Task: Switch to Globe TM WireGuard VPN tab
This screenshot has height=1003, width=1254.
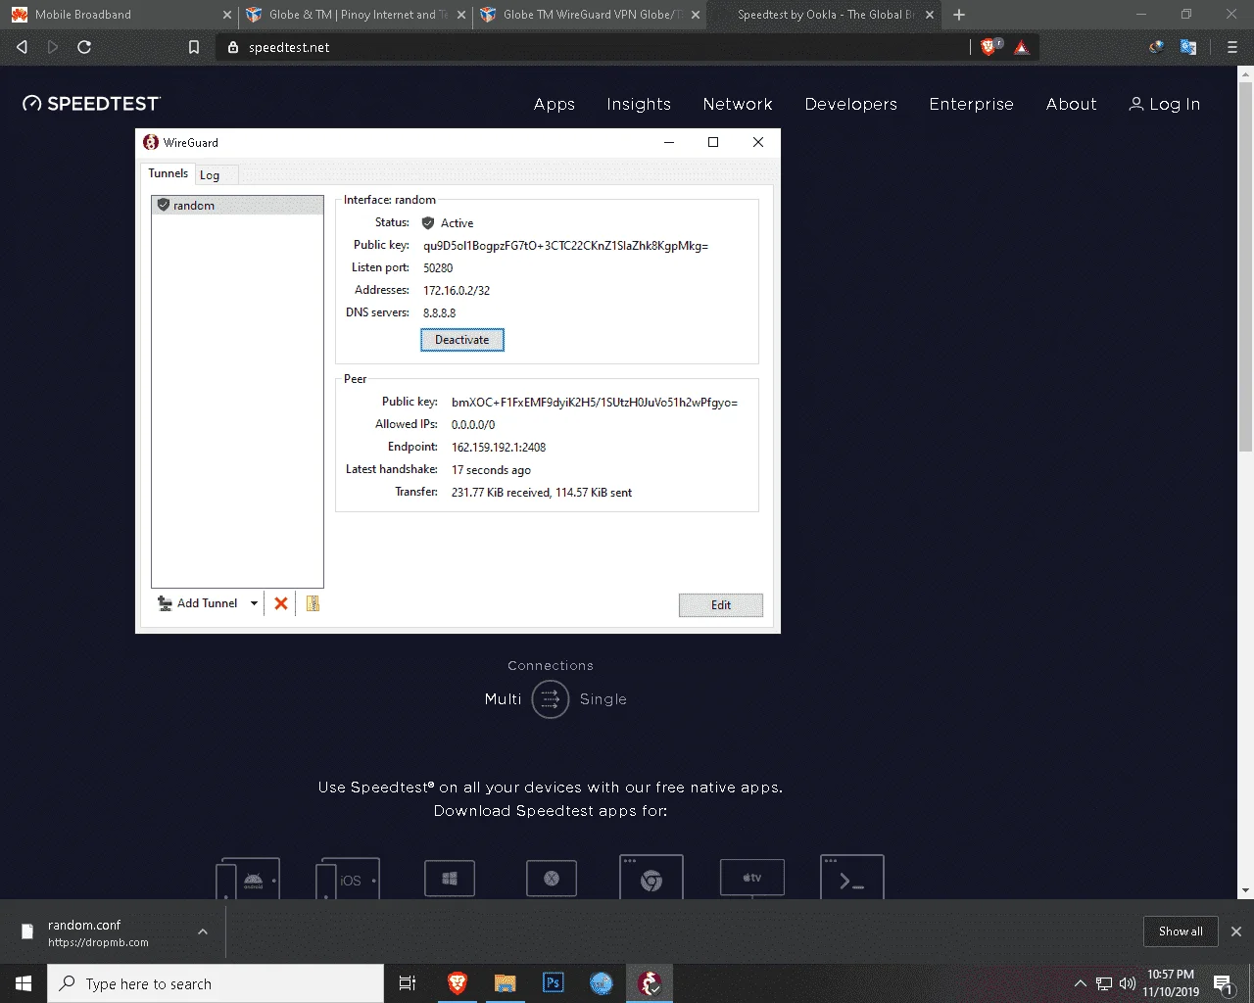Action: pyautogui.click(x=590, y=15)
